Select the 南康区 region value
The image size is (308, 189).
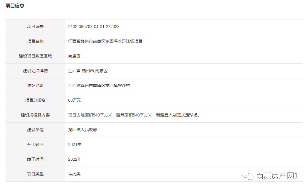[74, 56]
